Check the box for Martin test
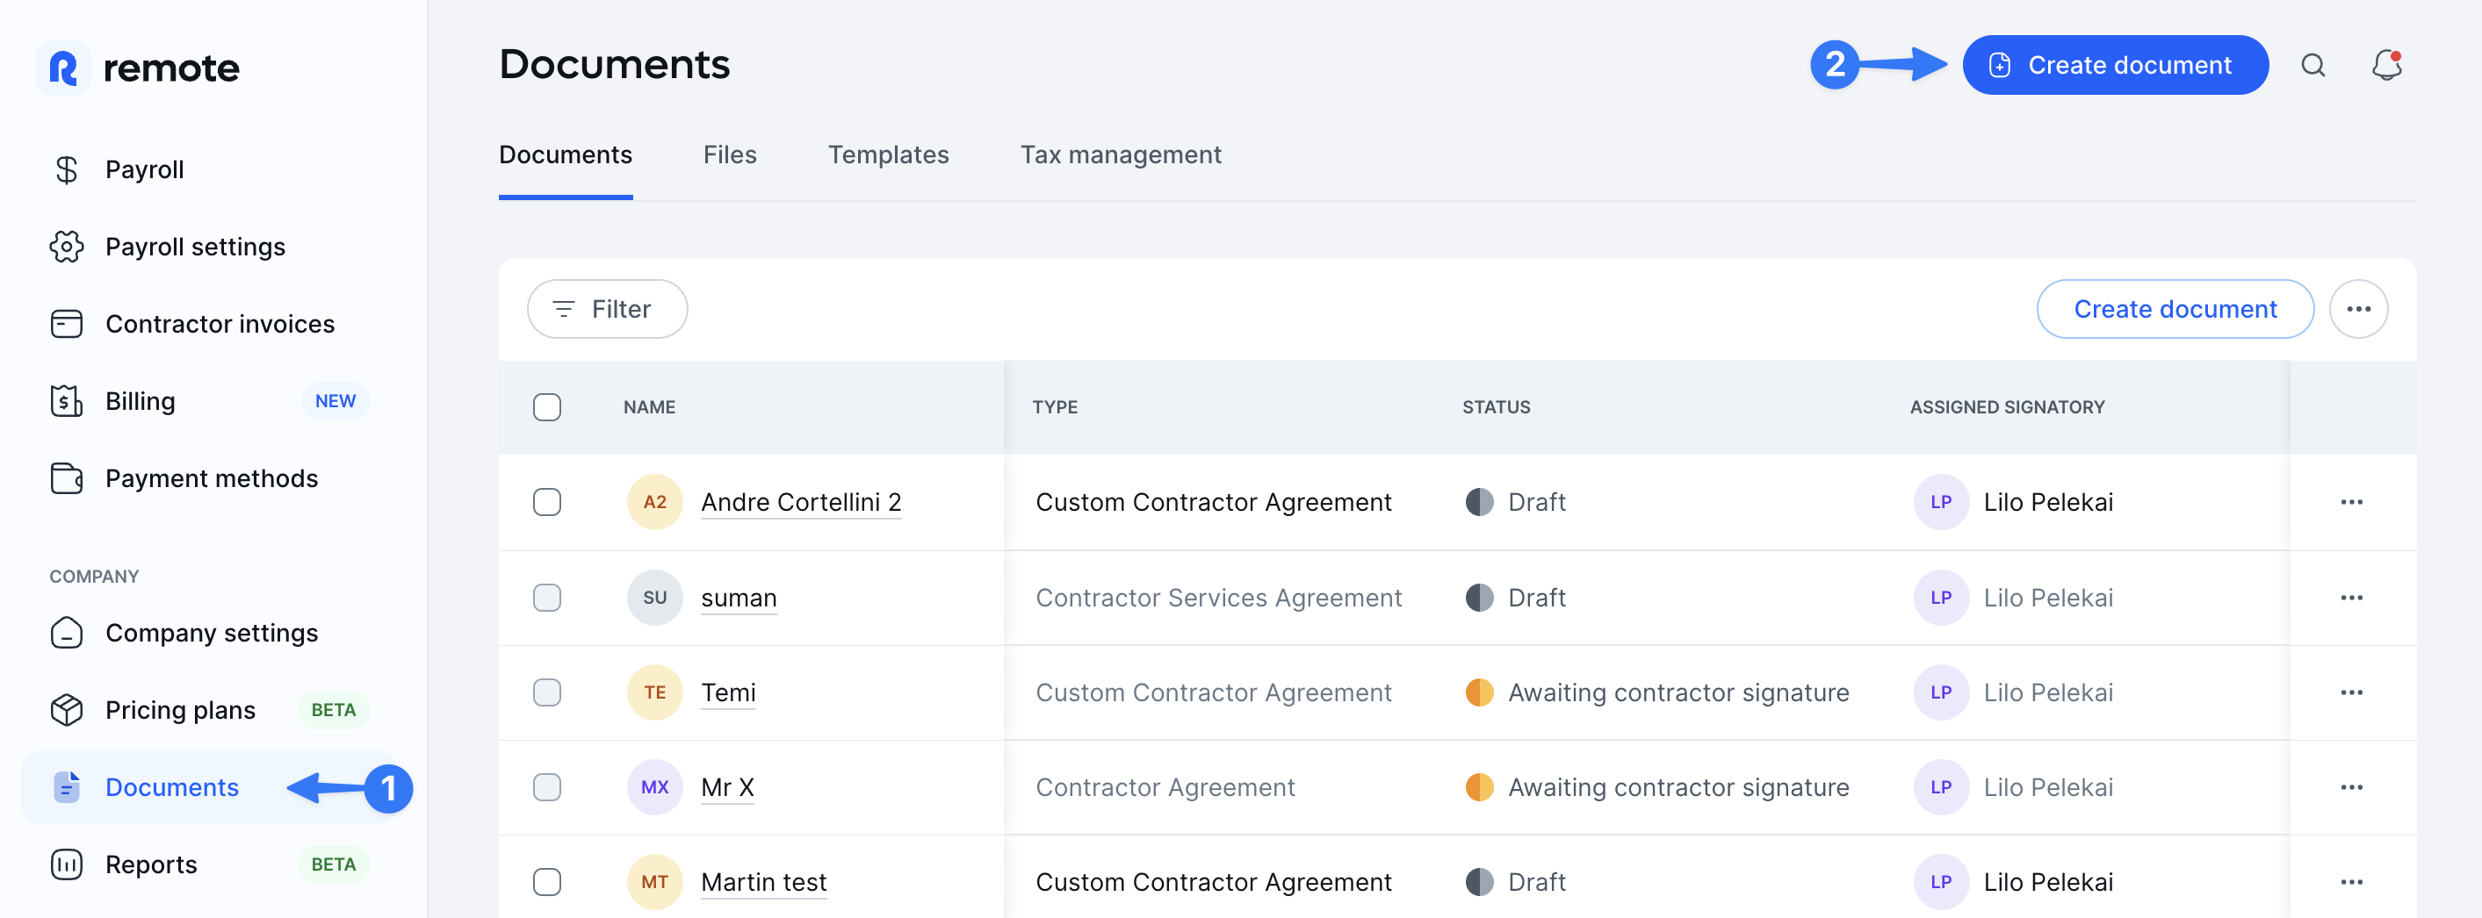The width and height of the screenshot is (2482, 918). point(546,882)
